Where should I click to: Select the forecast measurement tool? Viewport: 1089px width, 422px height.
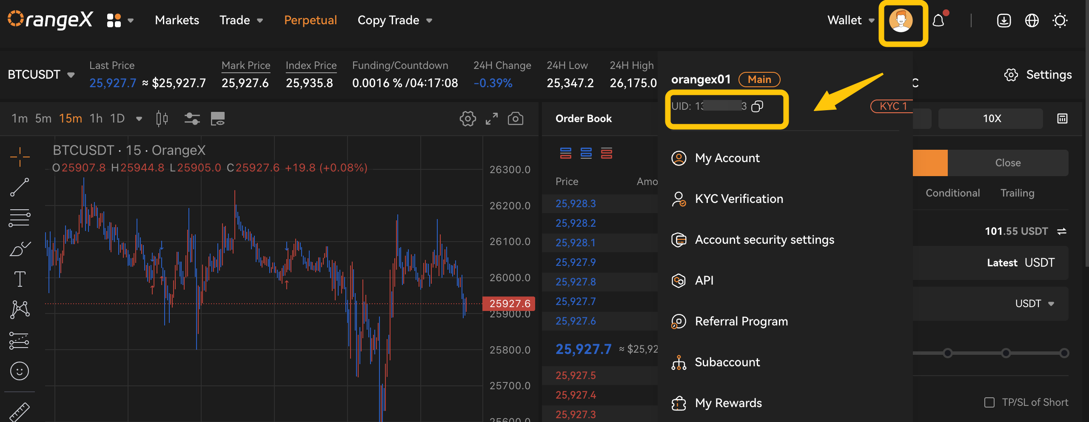[20, 341]
